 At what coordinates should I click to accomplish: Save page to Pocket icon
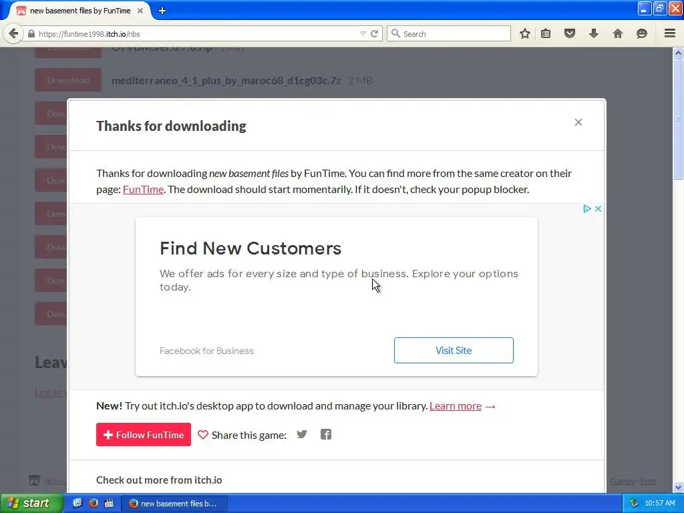[570, 33]
